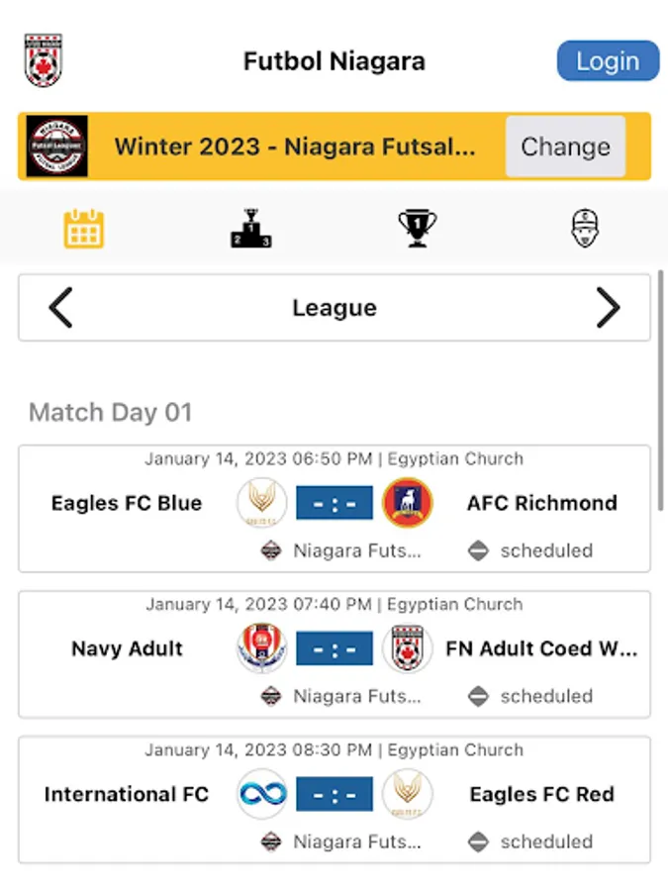Open Navy Adult match score box
Screen dimensions: 668x891
(x=334, y=648)
